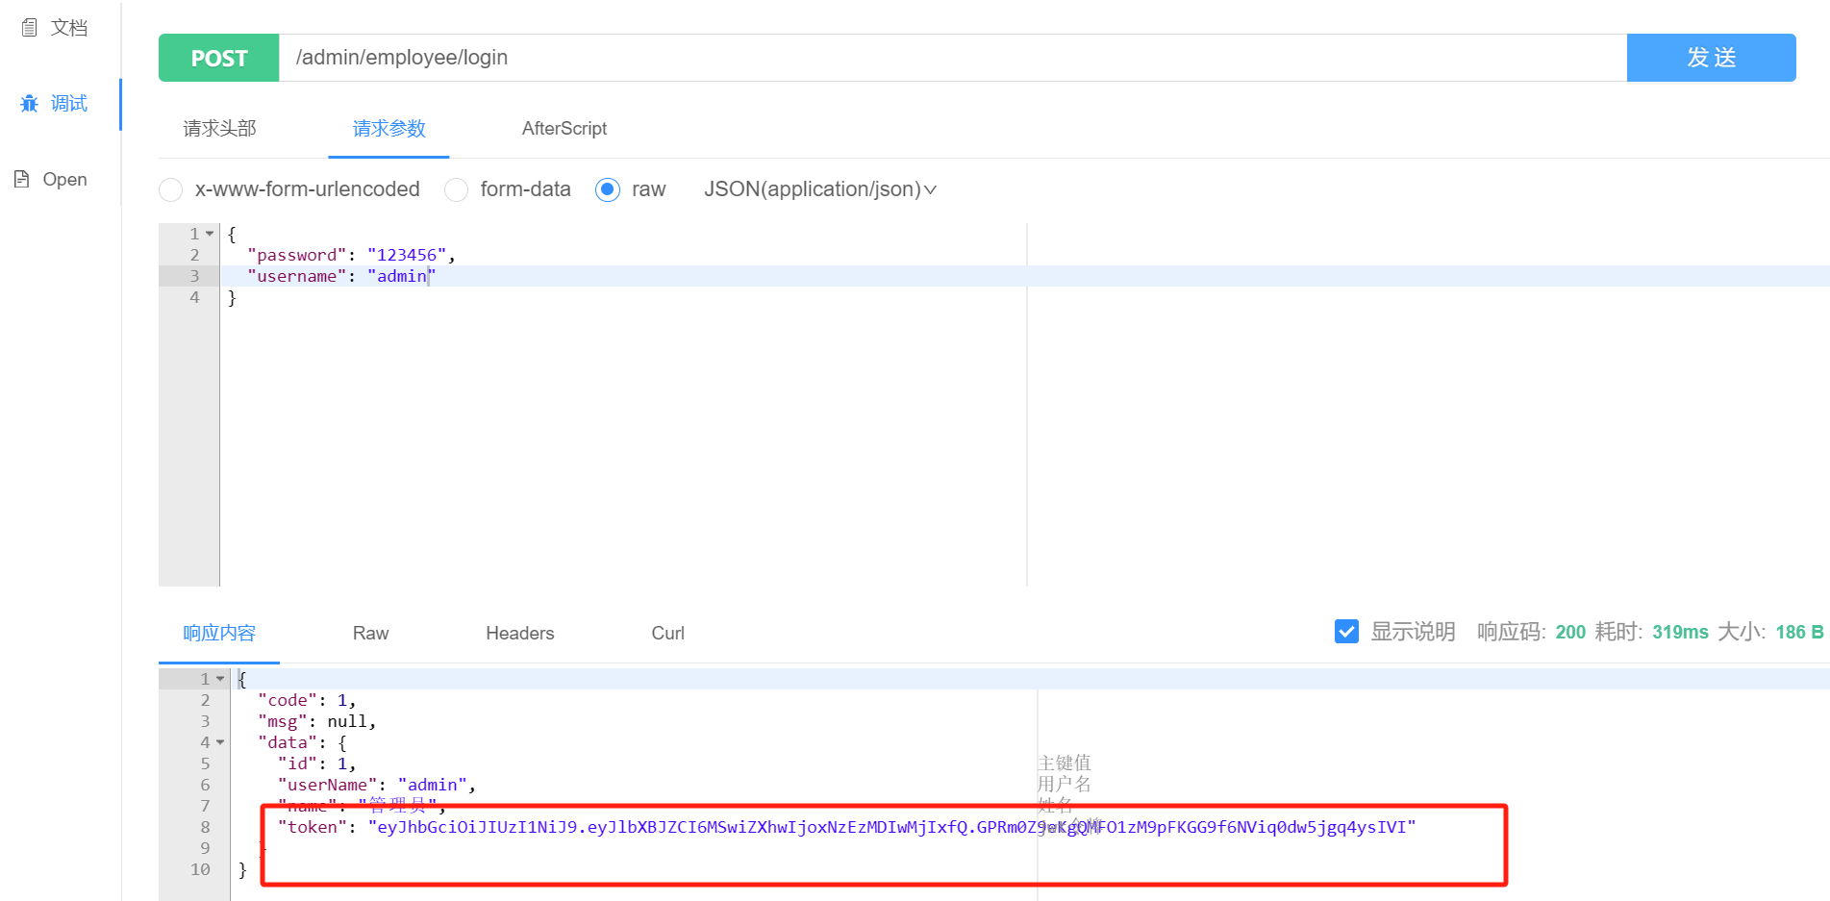Click the "code": 1 response line
The height and width of the screenshot is (901, 1830).
click(x=307, y=700)
